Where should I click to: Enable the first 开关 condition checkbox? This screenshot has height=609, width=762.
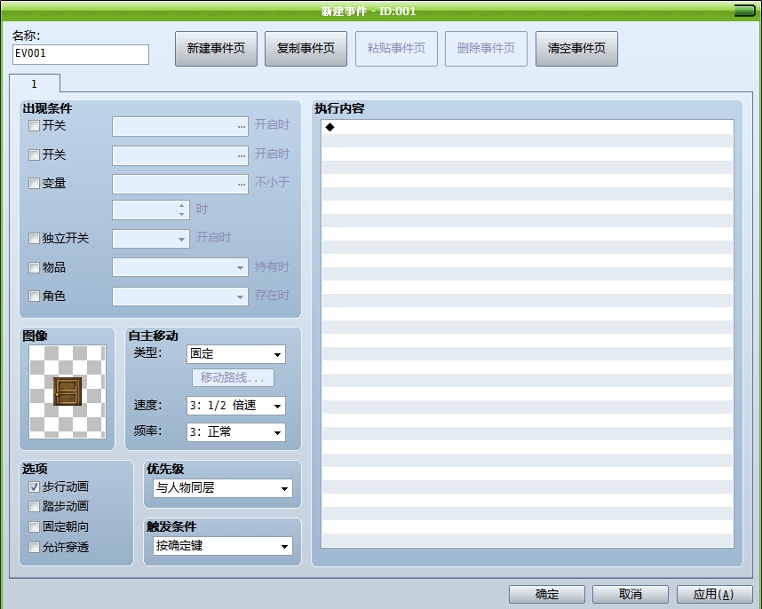tap(34, 126)
